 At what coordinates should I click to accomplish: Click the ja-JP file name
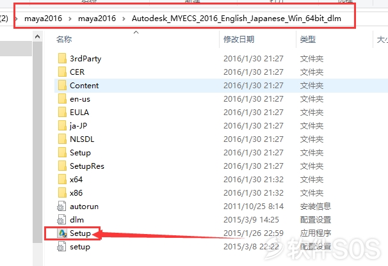pos(79,126)
